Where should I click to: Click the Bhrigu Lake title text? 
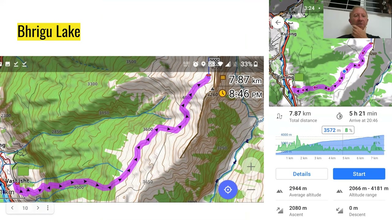click(x=49, y=31)
